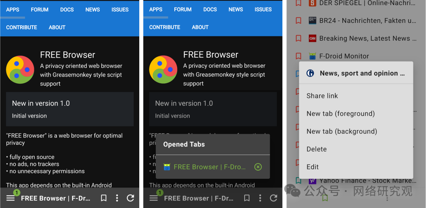Tap green bookmark icon in right screenshot's bottom bar

pyautogui.click(x=325, y=198)
